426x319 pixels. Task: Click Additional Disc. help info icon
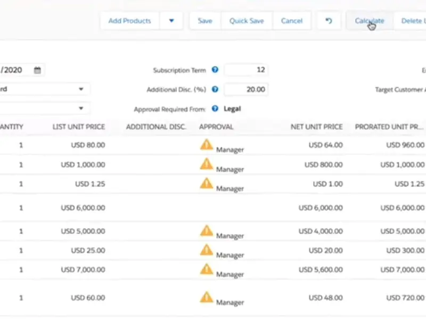215,90
